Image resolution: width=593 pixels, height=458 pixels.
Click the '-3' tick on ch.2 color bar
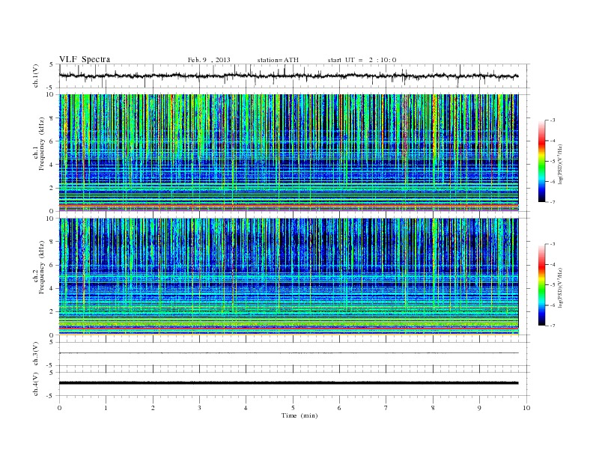tap(552, 244)
